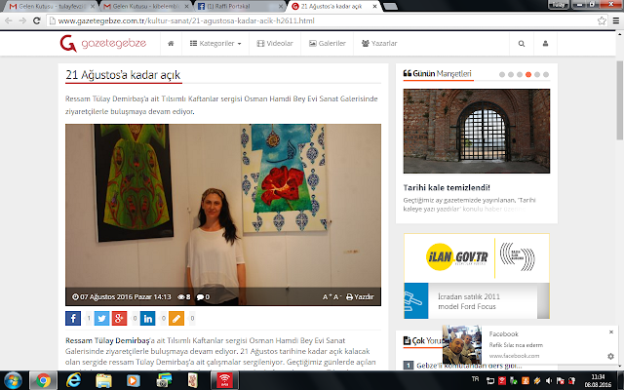
Task: Share article on Facebook
Action: click(73, 318)
